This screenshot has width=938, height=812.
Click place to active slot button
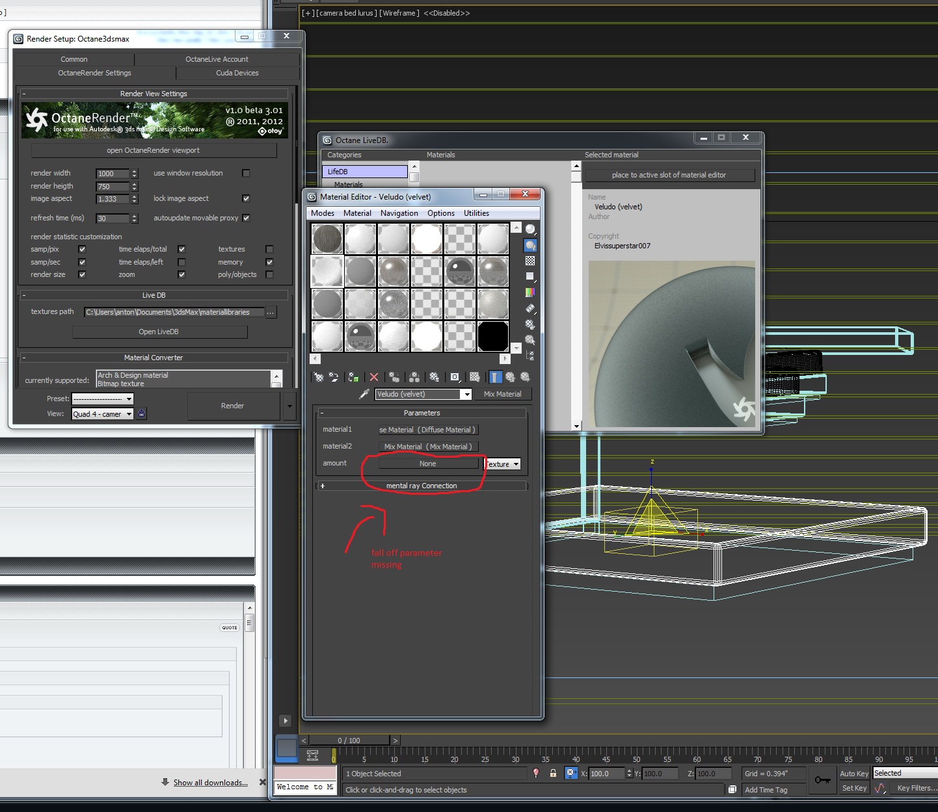coord(669,175)
